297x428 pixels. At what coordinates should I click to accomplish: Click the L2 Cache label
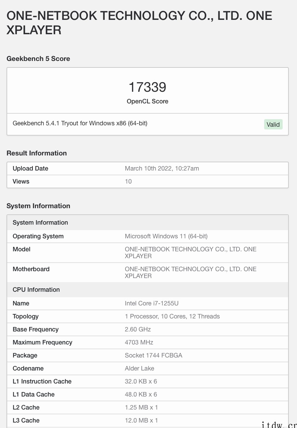pos(26,407)
